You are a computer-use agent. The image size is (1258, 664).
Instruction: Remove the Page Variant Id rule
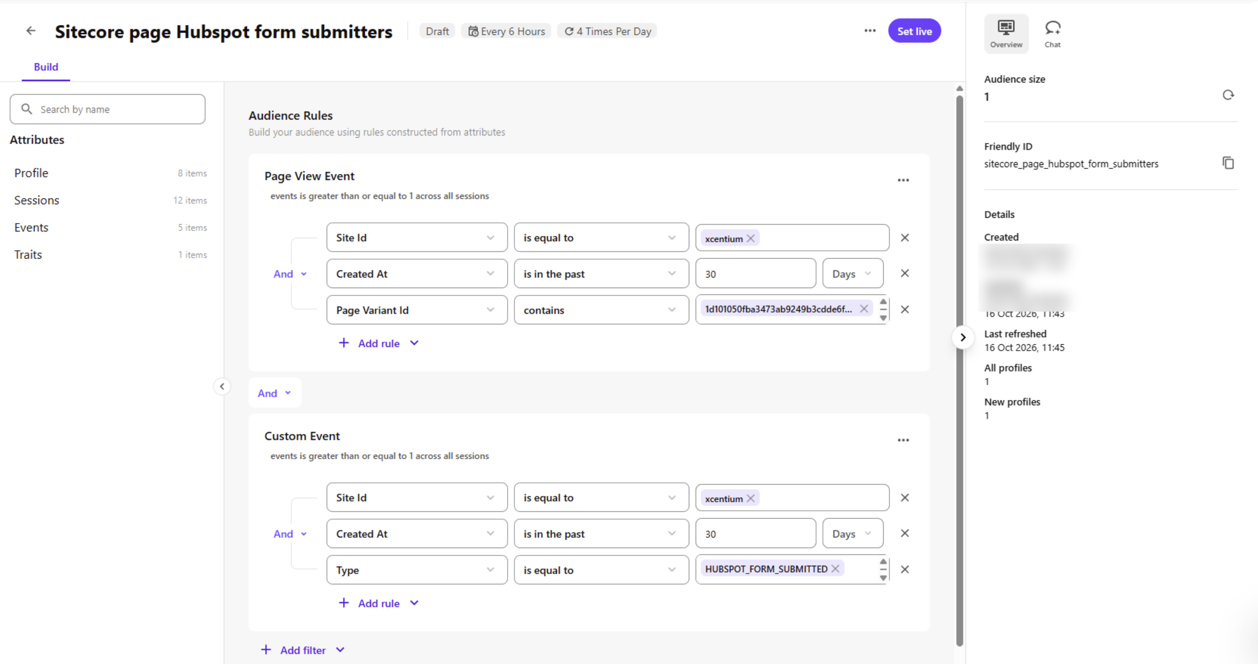click(905, 309)
